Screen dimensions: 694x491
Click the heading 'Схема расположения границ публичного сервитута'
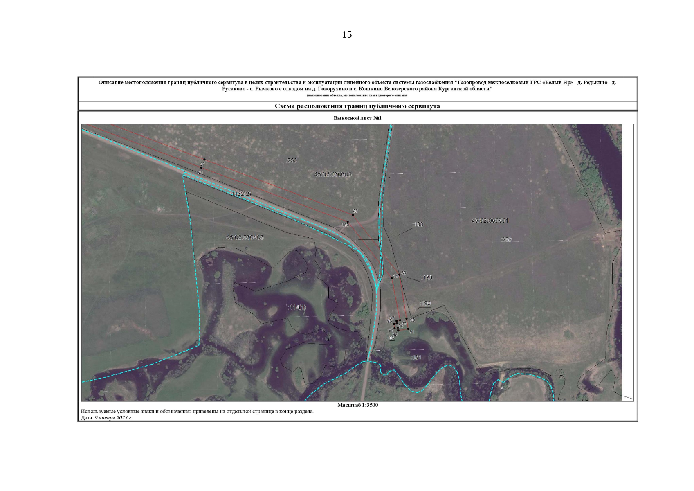click(357, 106)
